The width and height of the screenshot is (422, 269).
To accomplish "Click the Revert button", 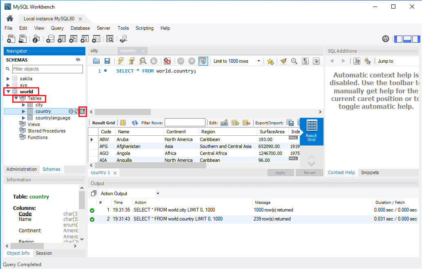I will pyautogui.click(x=310, y=173).
